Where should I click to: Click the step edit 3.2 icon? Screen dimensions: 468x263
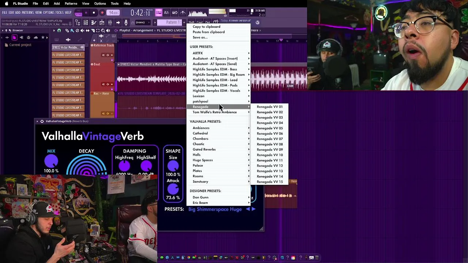(166, 13)
